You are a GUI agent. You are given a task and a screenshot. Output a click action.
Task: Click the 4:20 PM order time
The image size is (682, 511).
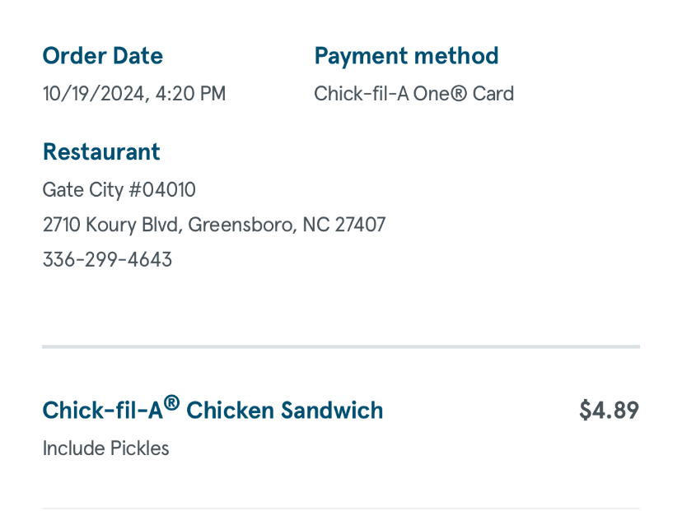tap(190, 94)
